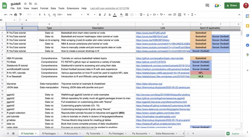Open the text wrapping dropdown
251x137 pixels.
pos(156,15)
